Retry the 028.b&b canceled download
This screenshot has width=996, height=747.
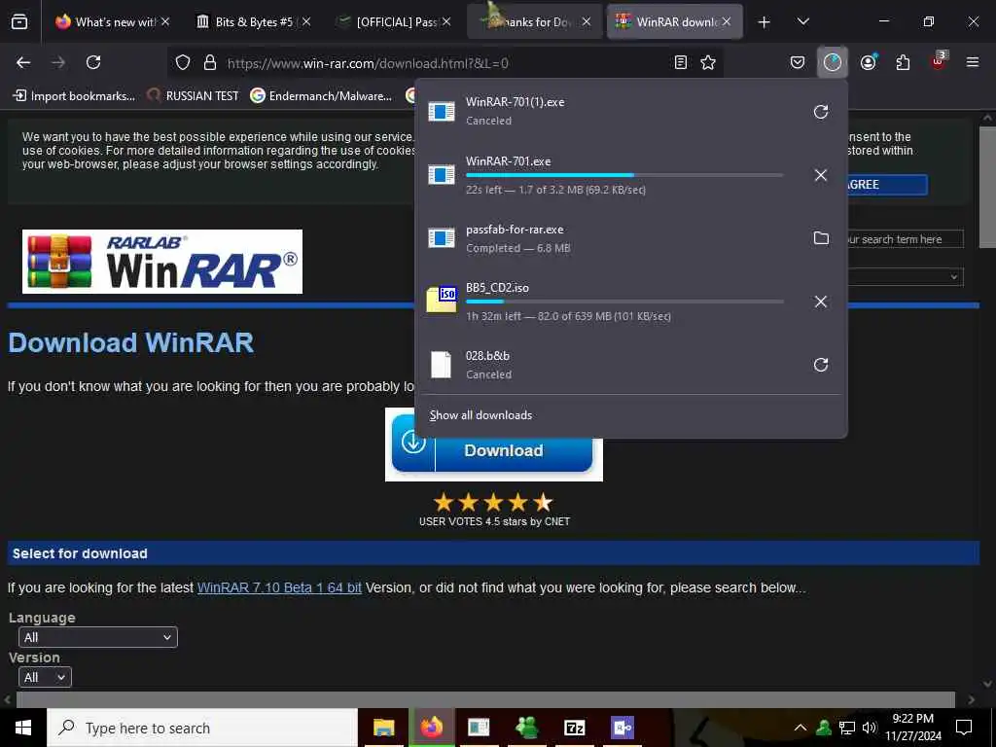click(821, 365)
